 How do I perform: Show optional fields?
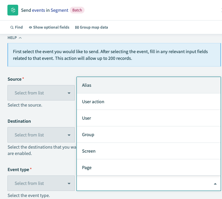tap(49, 27)
